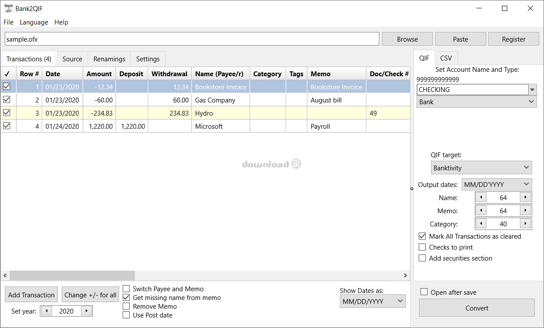This screenshot has height=328, width=544.
Task: Click the Register button
Action: (514, 39)
